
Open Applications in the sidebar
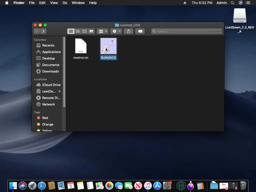point(48,52)
